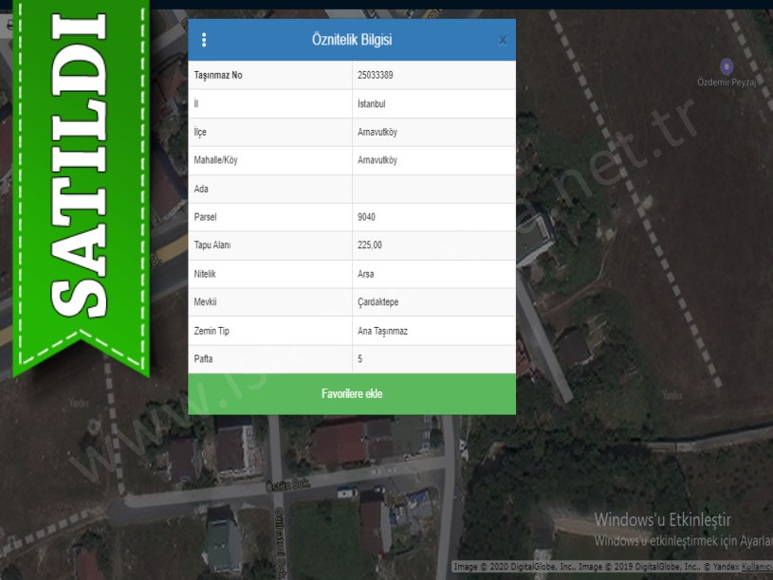Click the Tapu Alanı value 225,00
This screenshot has width=773, height=580.
[x=370, y=245]
